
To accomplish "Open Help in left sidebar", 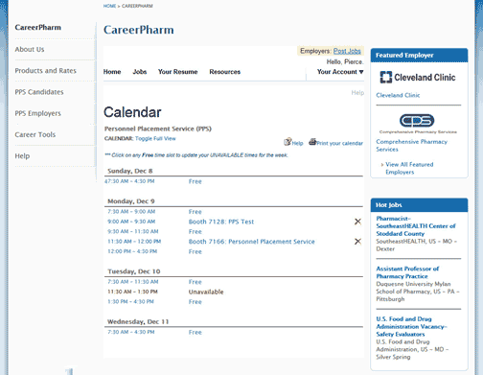I will (22, 156).
